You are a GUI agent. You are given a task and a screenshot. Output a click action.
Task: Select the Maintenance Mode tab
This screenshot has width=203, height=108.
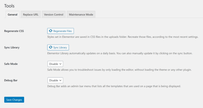pos(81,15)
